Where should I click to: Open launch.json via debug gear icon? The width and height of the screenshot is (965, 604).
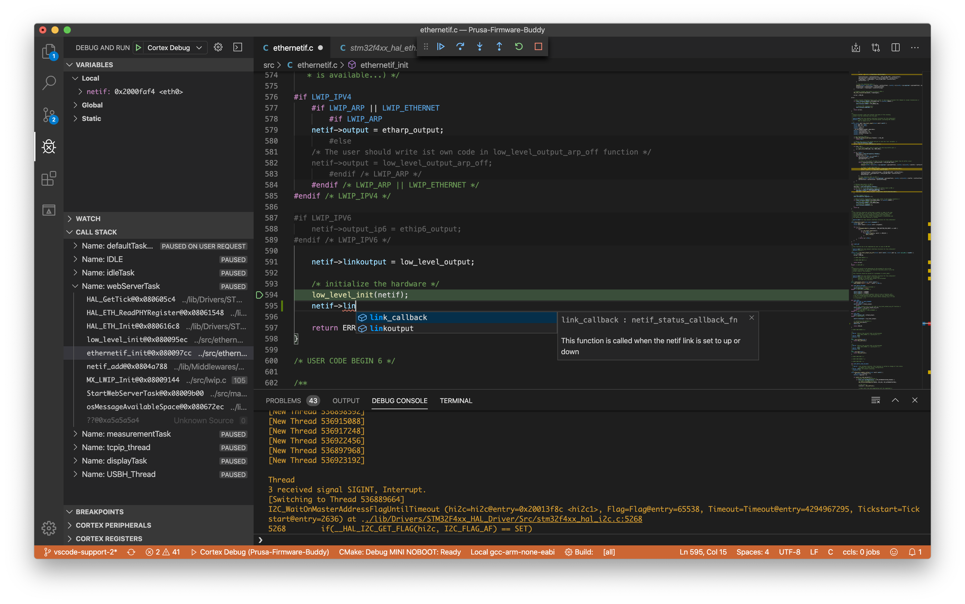pos(218,48)
